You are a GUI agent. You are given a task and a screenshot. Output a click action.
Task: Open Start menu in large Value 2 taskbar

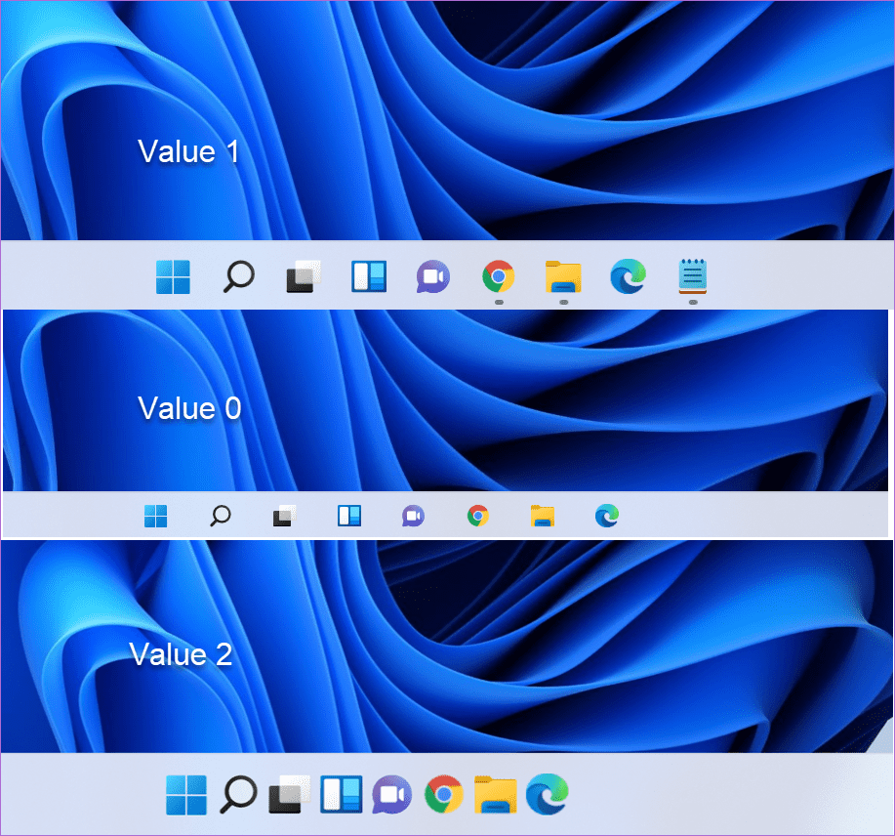[186, 795]
